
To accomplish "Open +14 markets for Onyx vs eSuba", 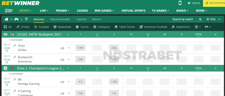I will [62, 48].
